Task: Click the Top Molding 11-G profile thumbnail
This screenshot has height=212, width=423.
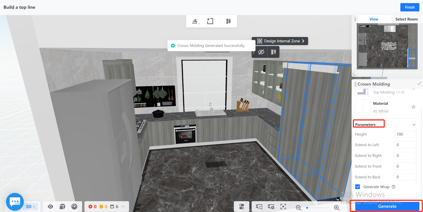Action: (363, 92)
